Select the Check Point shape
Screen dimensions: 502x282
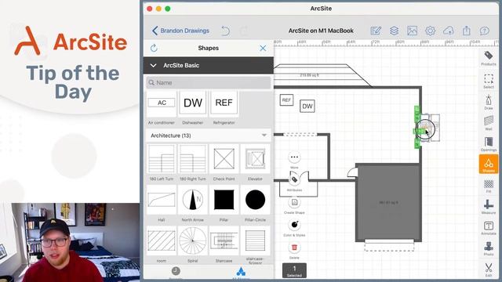[x=224, y=159]
